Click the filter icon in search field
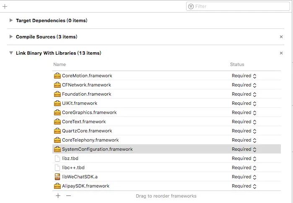Image resolution: width=293 pixels, height=203 pixels. tap(191, 6)
